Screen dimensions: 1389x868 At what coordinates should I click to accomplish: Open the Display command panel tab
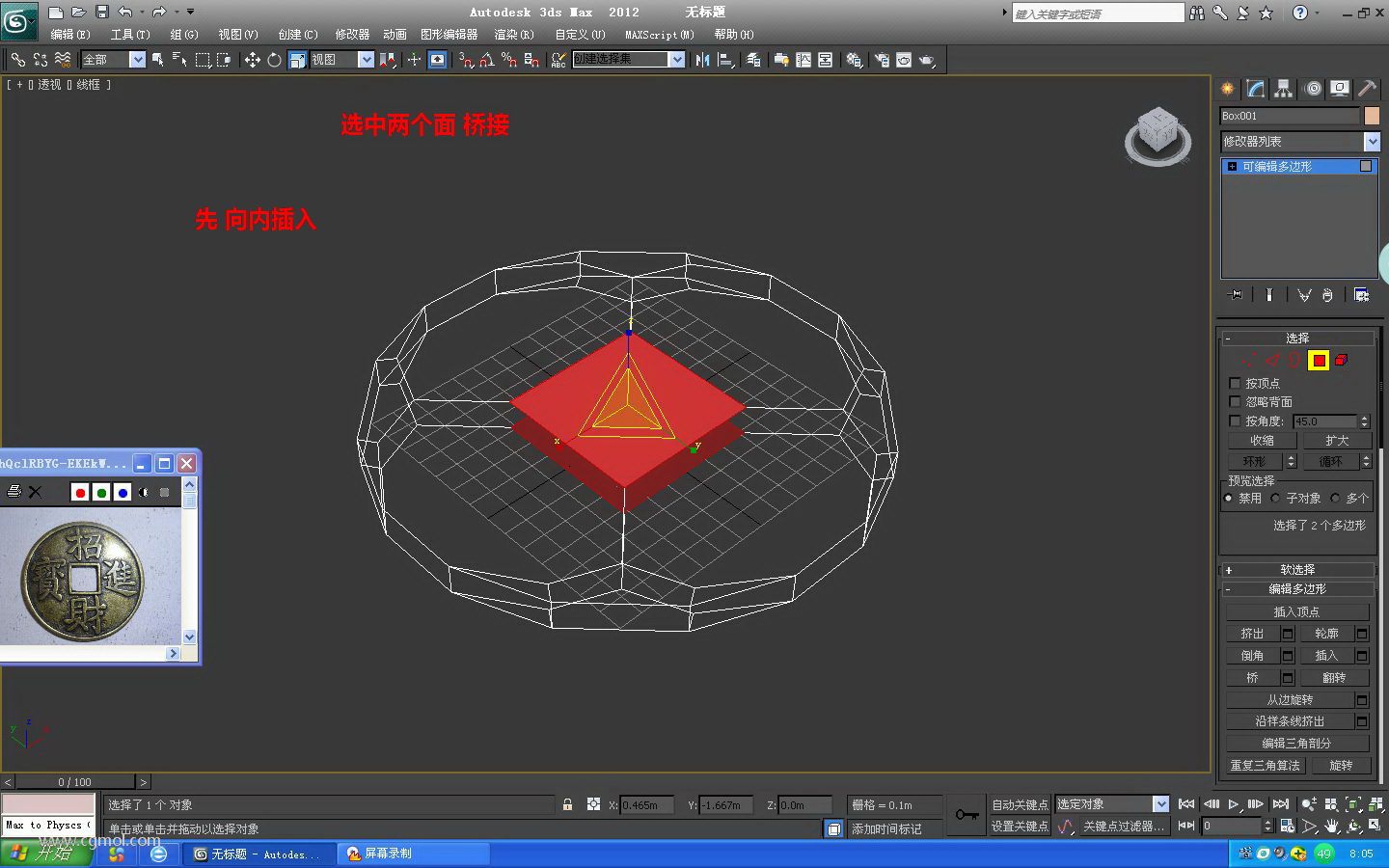1340,89
